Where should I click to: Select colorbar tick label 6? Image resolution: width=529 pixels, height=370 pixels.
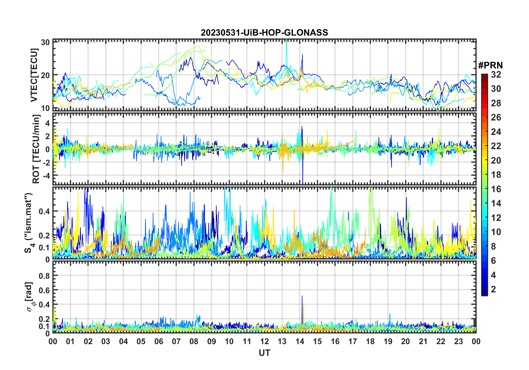pos(493,261)
